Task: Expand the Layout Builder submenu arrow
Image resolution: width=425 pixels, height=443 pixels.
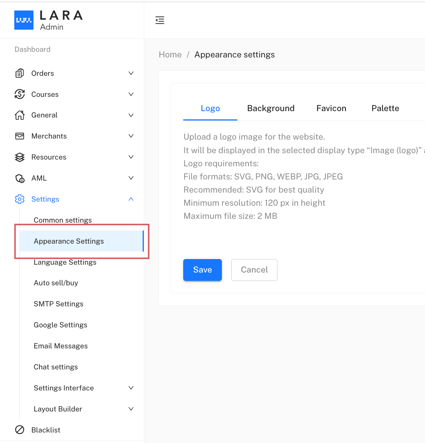Action: click(131, 409)
